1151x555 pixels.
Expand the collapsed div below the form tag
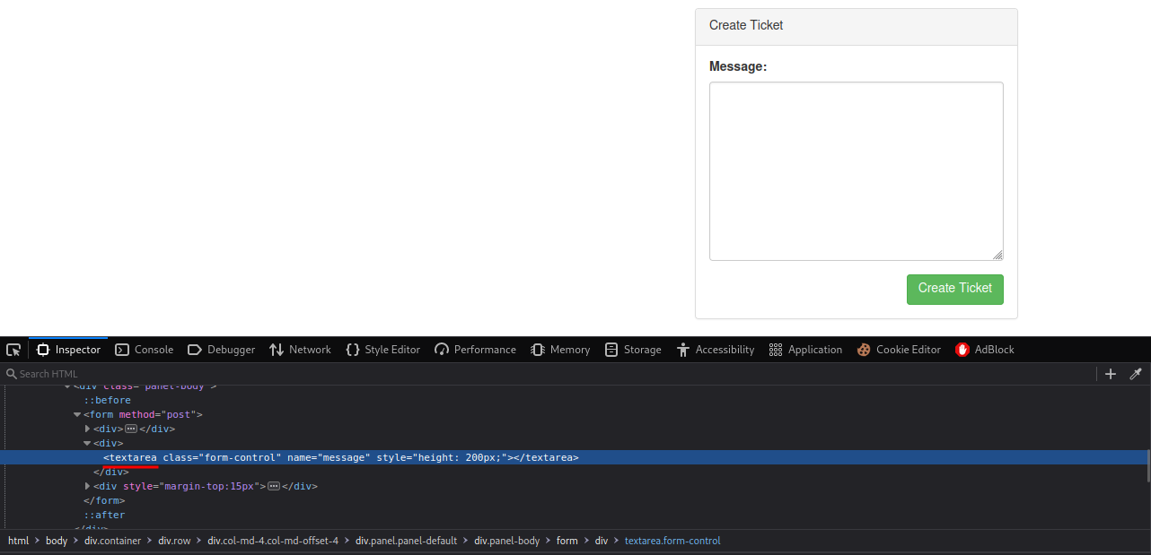87,429
